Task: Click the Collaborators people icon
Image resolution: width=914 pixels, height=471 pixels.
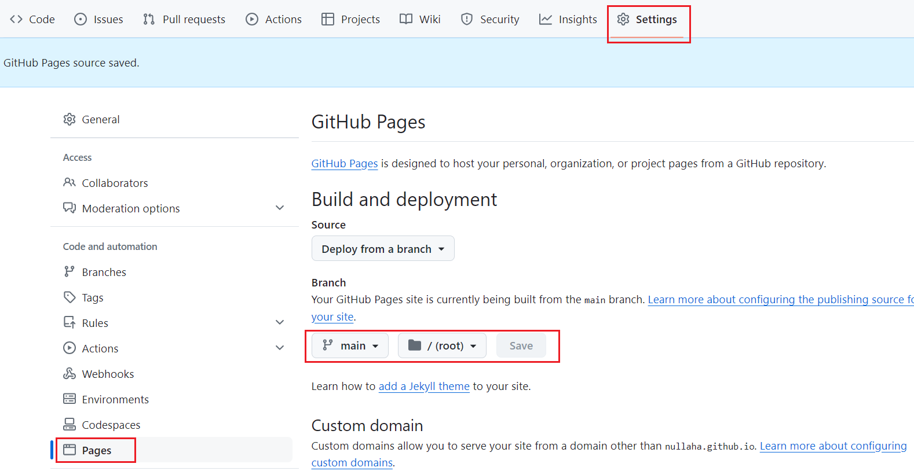Action: click(70, 182)
